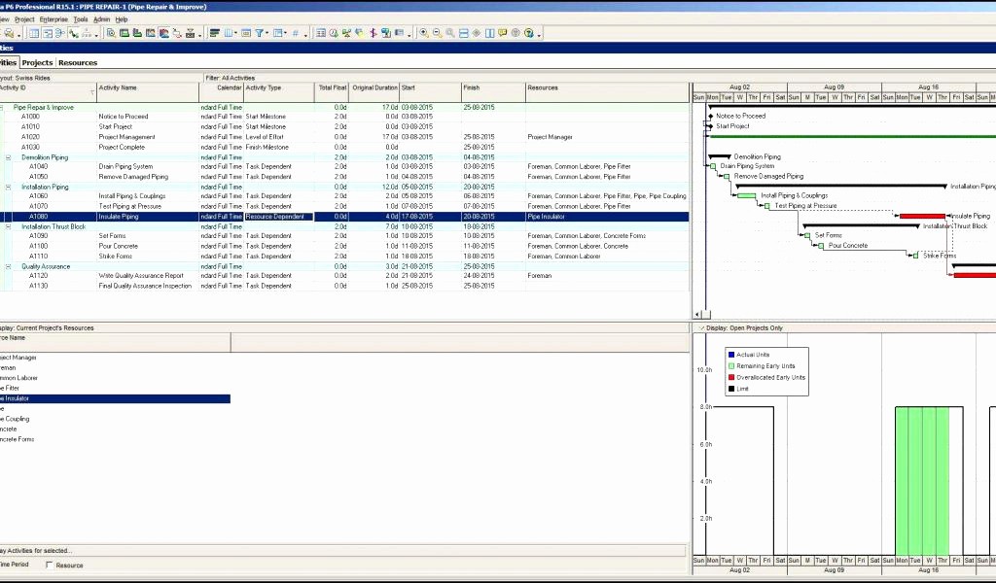The image size is (996, 583).
Task: Collapse the Quality Assurance group
Action: [x=8, y=266]
